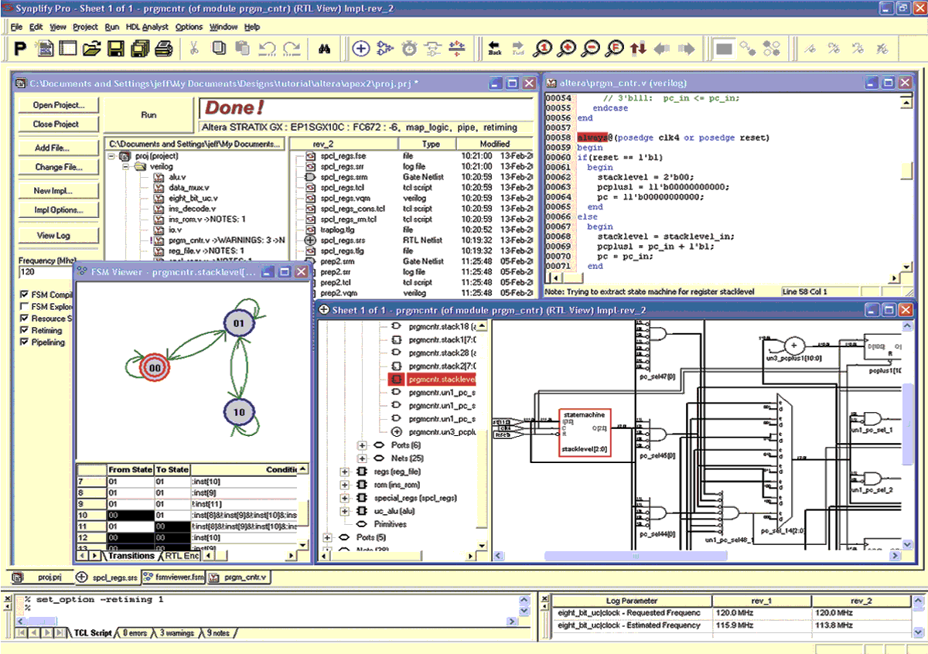Click the View Log button
The width and height of the screenshot is (928, 654).
(59, 236)
